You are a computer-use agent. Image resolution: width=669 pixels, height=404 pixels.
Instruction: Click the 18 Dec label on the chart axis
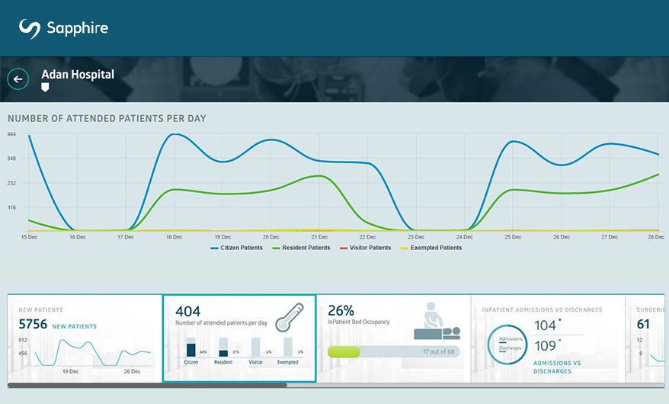tap(174, 237)
